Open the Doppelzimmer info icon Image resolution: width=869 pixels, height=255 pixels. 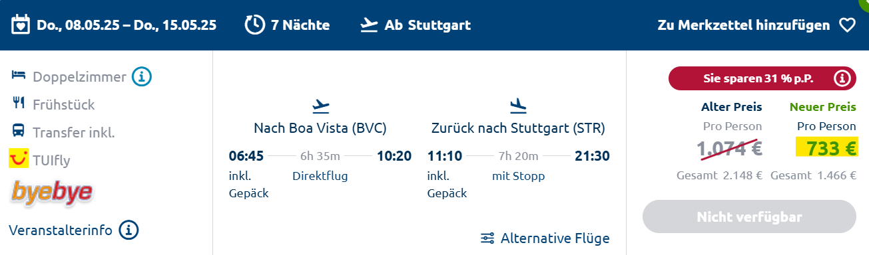tap(142, 77)
